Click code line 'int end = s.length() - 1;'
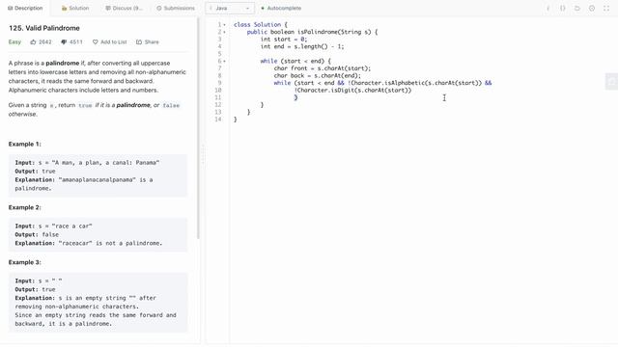Image resolution: width=618 pixels, height=347 pixels. pyautogui.click(x=302, y=47)
